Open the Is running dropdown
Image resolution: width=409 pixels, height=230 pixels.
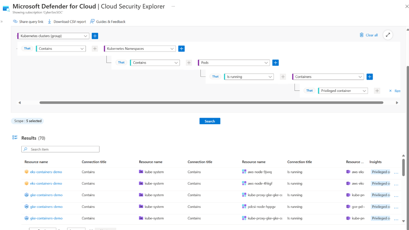click(249, 77)
